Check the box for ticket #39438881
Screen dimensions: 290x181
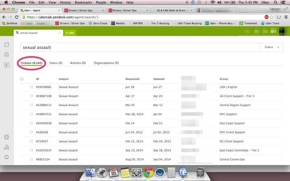[31, 87]
